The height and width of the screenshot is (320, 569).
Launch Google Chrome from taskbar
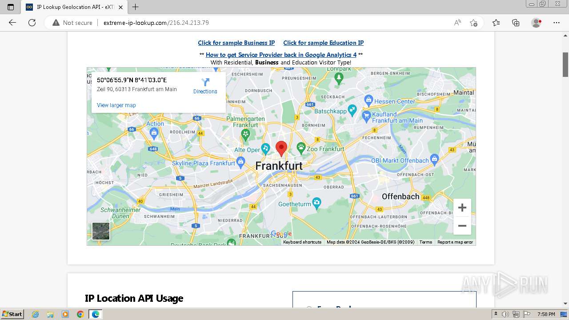pyautogui.click(x=80, y=314)
